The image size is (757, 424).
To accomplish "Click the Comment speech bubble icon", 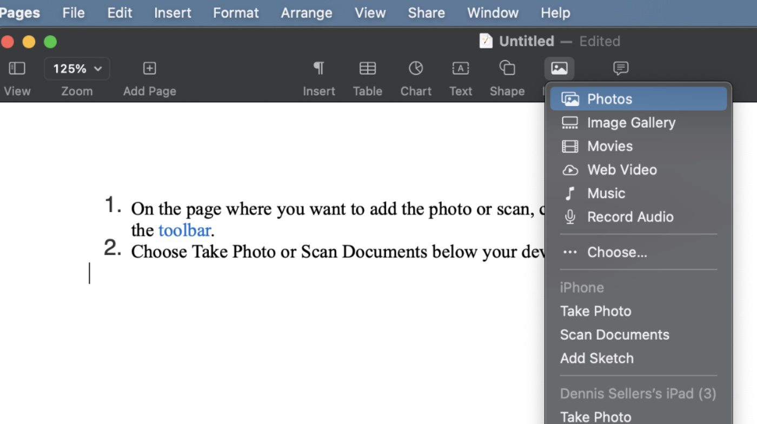I will [620, 69].
